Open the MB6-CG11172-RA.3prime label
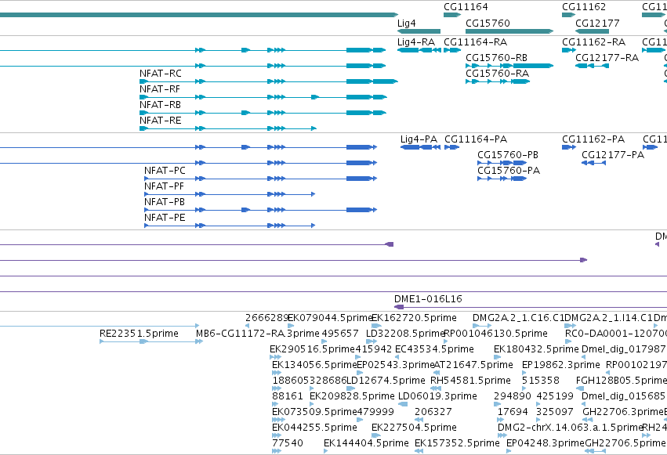Viewport: 667px width, 455px height. [x=257, y=334]
